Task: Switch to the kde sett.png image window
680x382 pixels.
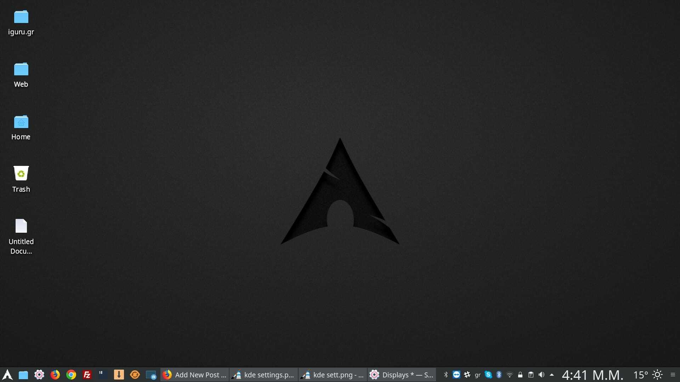Action: 333,375
